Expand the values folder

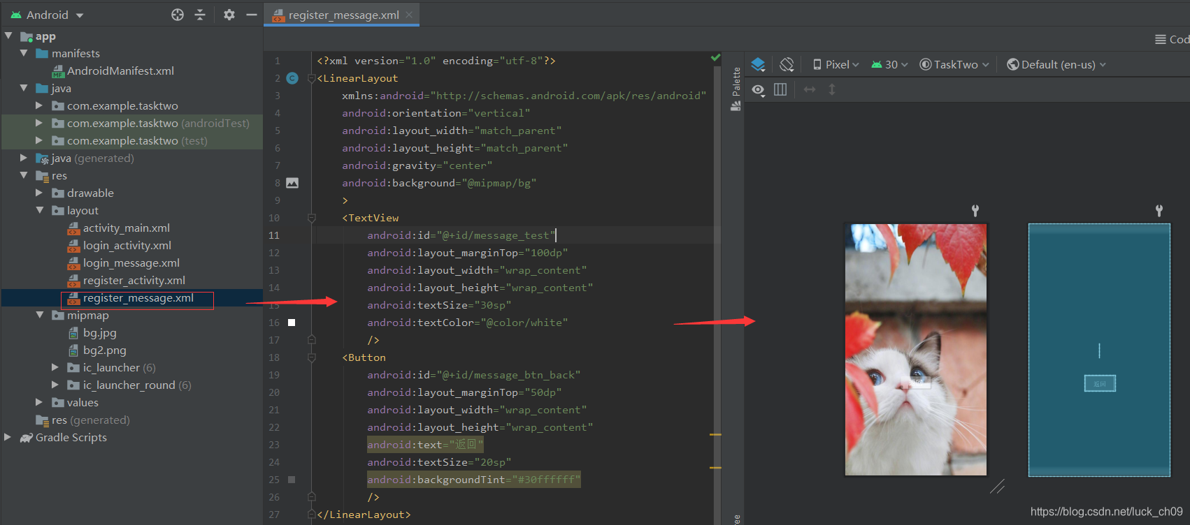pyautogui.click(x=39, y=402)
